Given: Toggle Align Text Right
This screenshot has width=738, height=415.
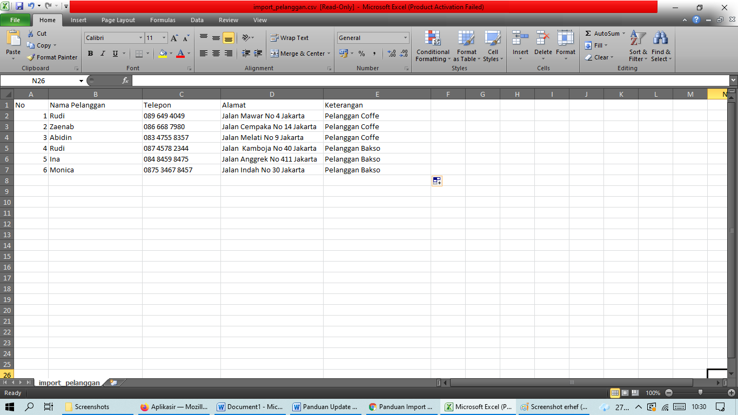Looking at the screenshot, I should pos(229,53).
